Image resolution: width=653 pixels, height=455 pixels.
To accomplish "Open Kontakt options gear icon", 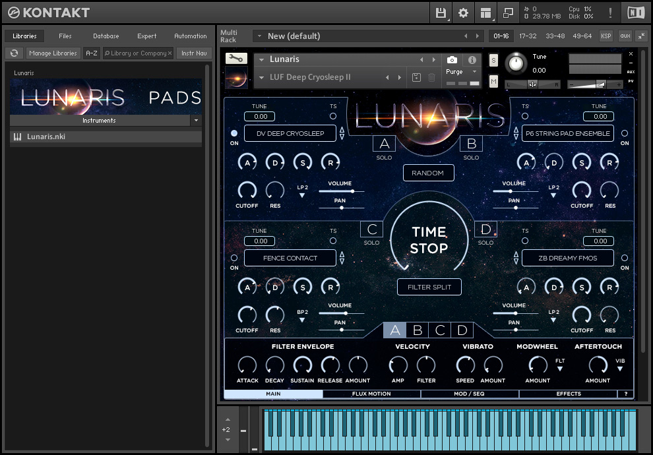I will 463,13.
